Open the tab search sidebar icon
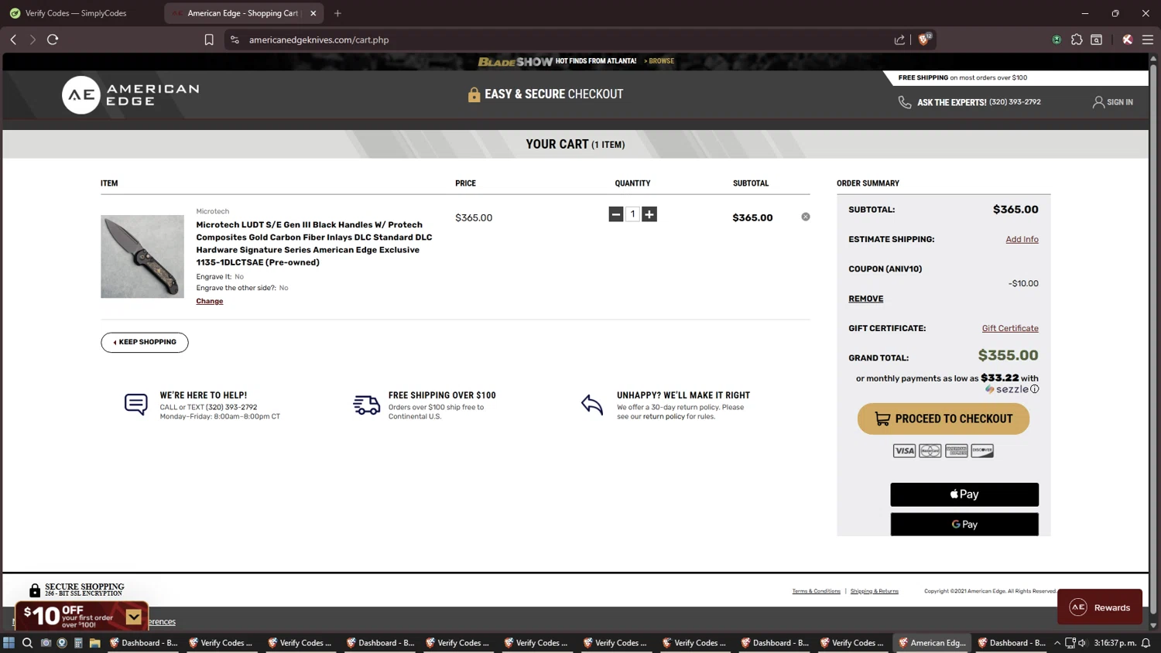The width and height of the screenshot is (1161, 653). (1097, 39)
